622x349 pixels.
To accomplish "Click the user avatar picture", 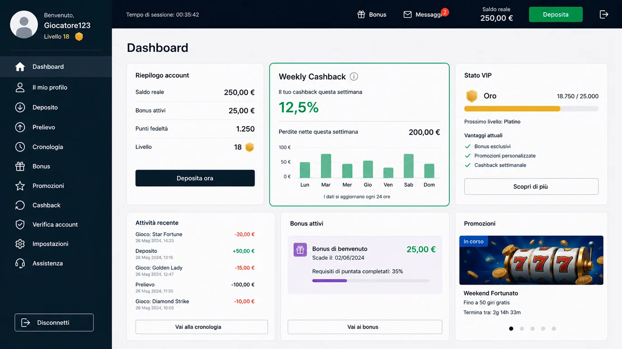I will point(24,24).
